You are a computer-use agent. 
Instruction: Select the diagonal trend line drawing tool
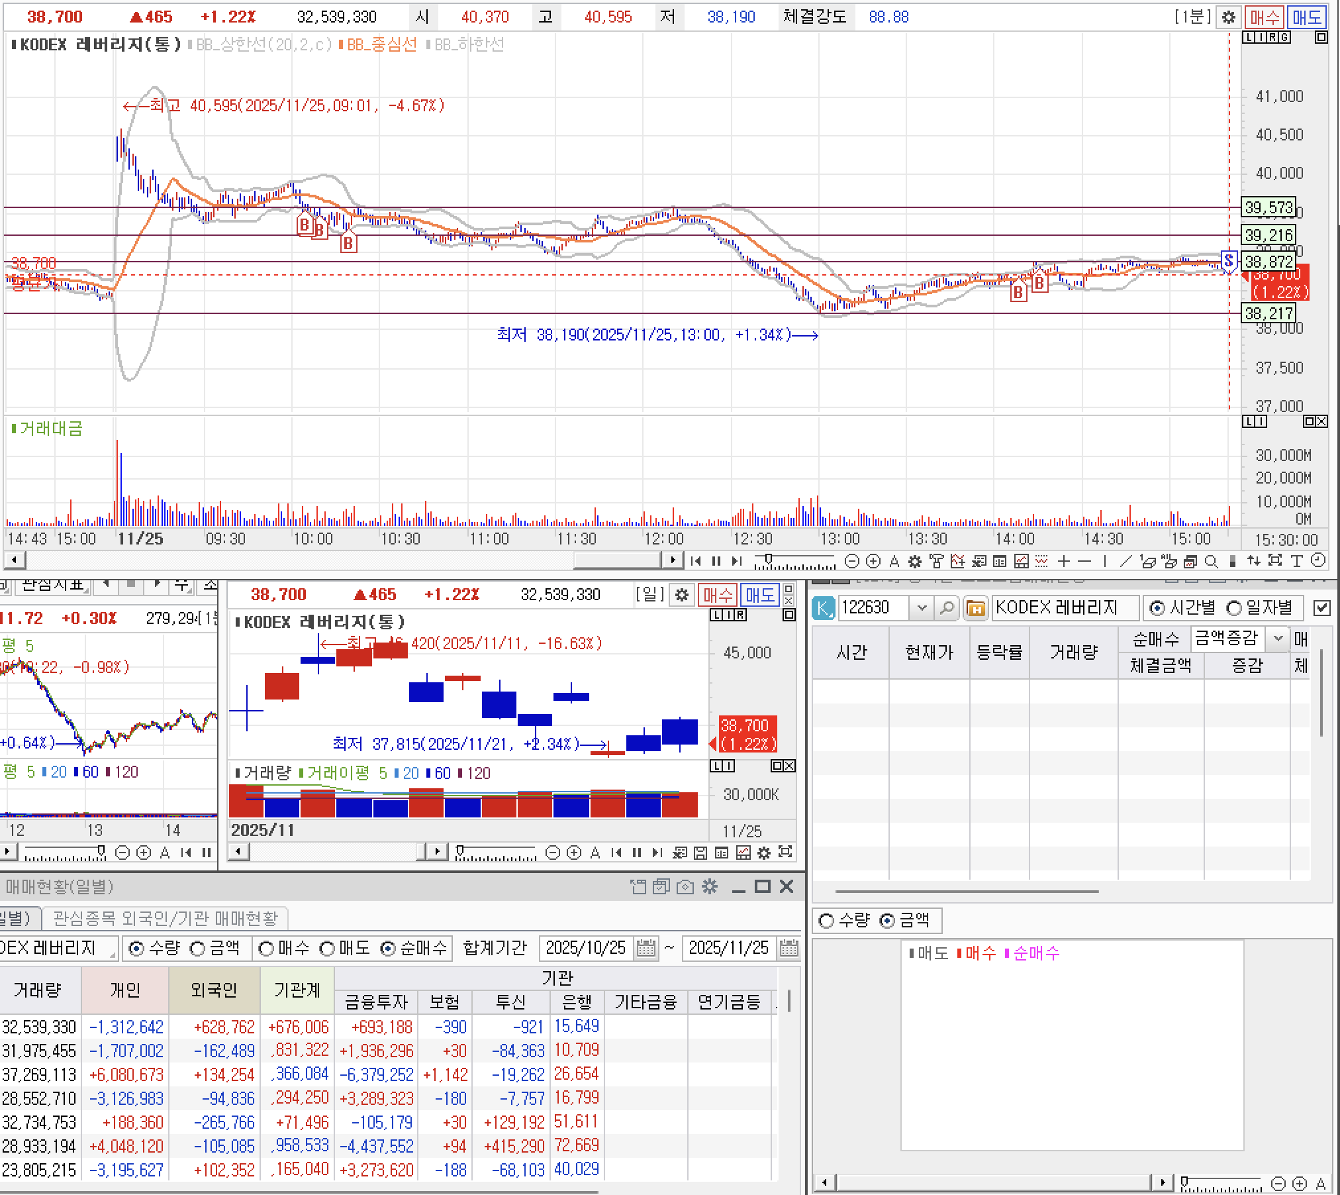click(x=1125, y=562)
